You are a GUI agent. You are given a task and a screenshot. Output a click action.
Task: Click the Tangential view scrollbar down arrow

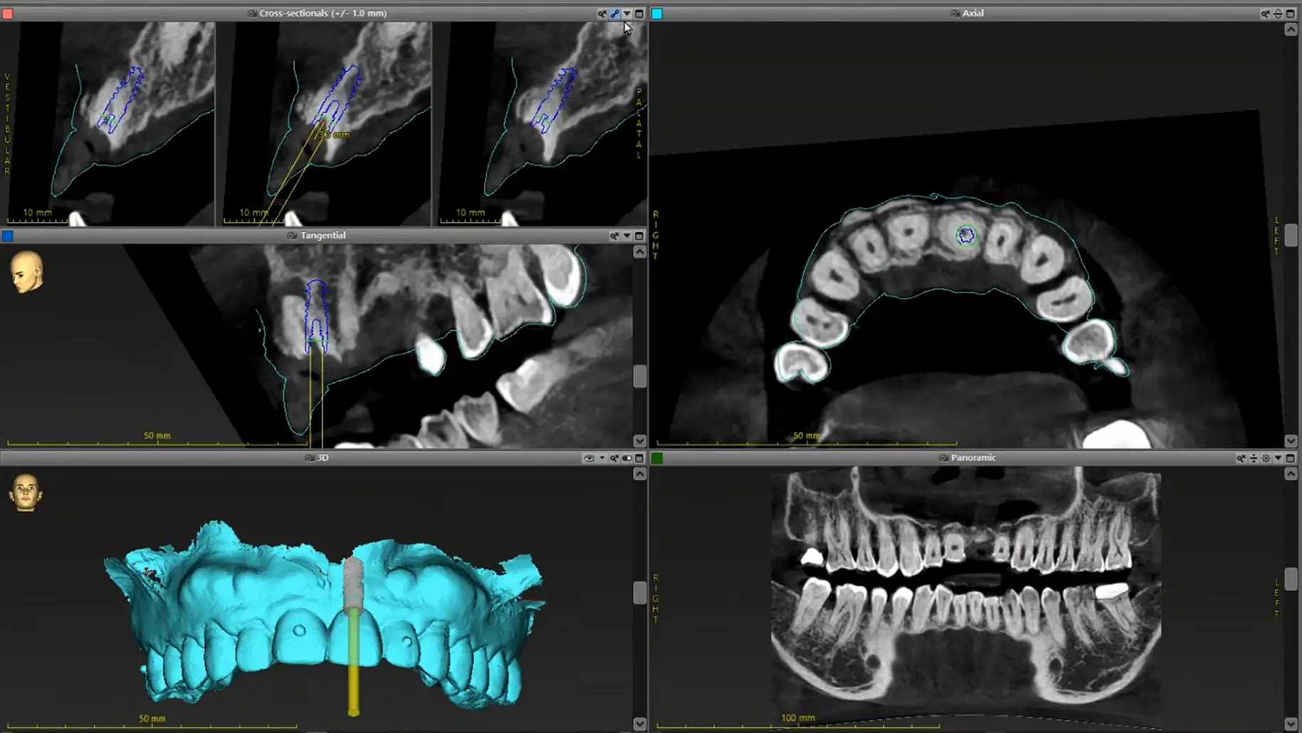tap(640, 441)
